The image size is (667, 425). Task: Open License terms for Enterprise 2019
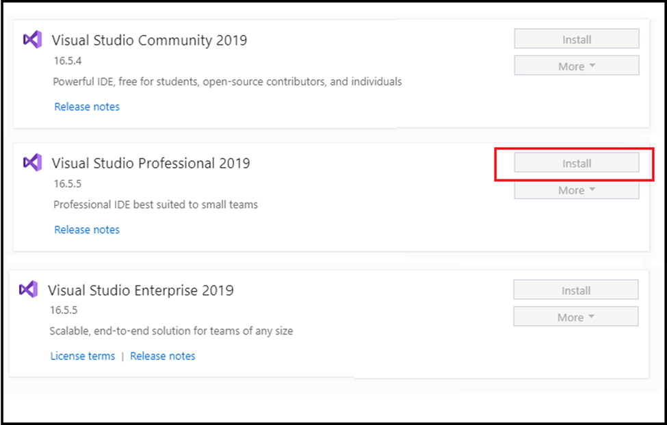point(83,356)
